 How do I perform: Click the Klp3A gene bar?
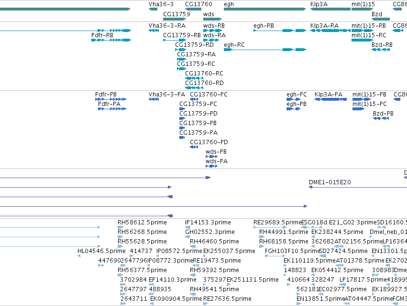tap(330, 9)
